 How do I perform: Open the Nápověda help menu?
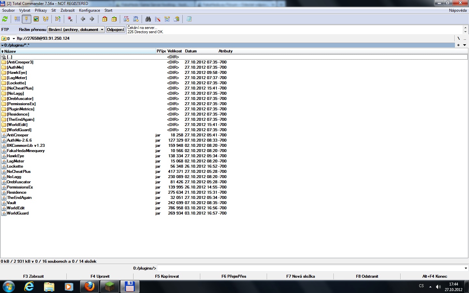click(x=458, y=10)
